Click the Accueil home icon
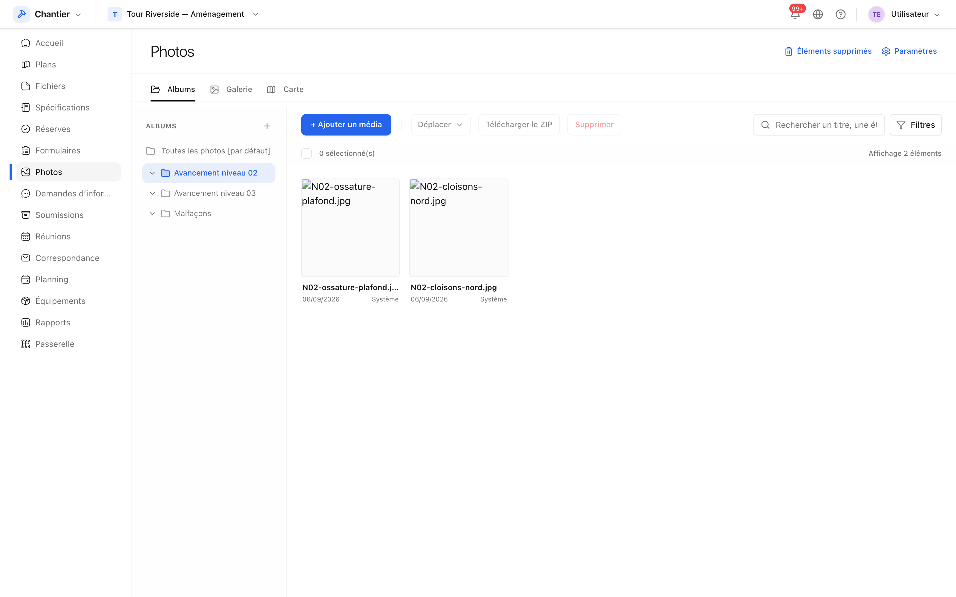Screen dimensions: 956x597 click(26, 43)
